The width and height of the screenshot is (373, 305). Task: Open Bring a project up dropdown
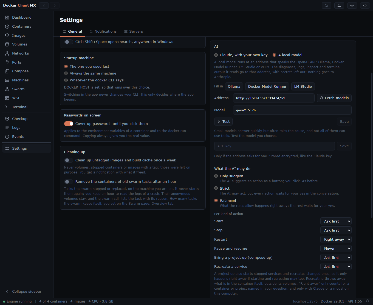pyautogui.click(x=336, y=258)
